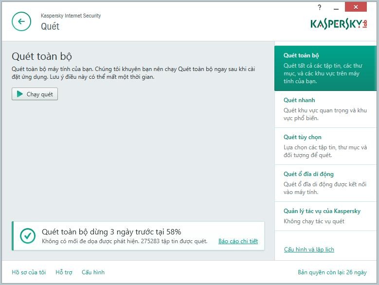379x285 pixels.
Task: Minimize the Kaspersky window
Action: coord(336,7)
